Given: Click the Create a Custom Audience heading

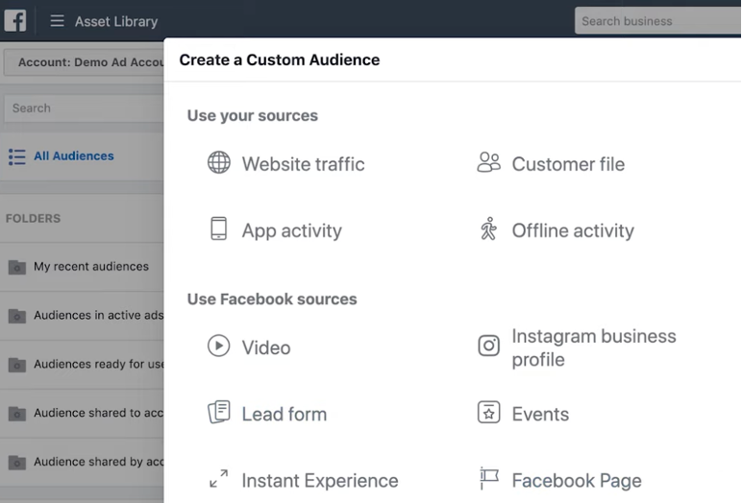Looking at the screenshot, I should pos(279,60).
